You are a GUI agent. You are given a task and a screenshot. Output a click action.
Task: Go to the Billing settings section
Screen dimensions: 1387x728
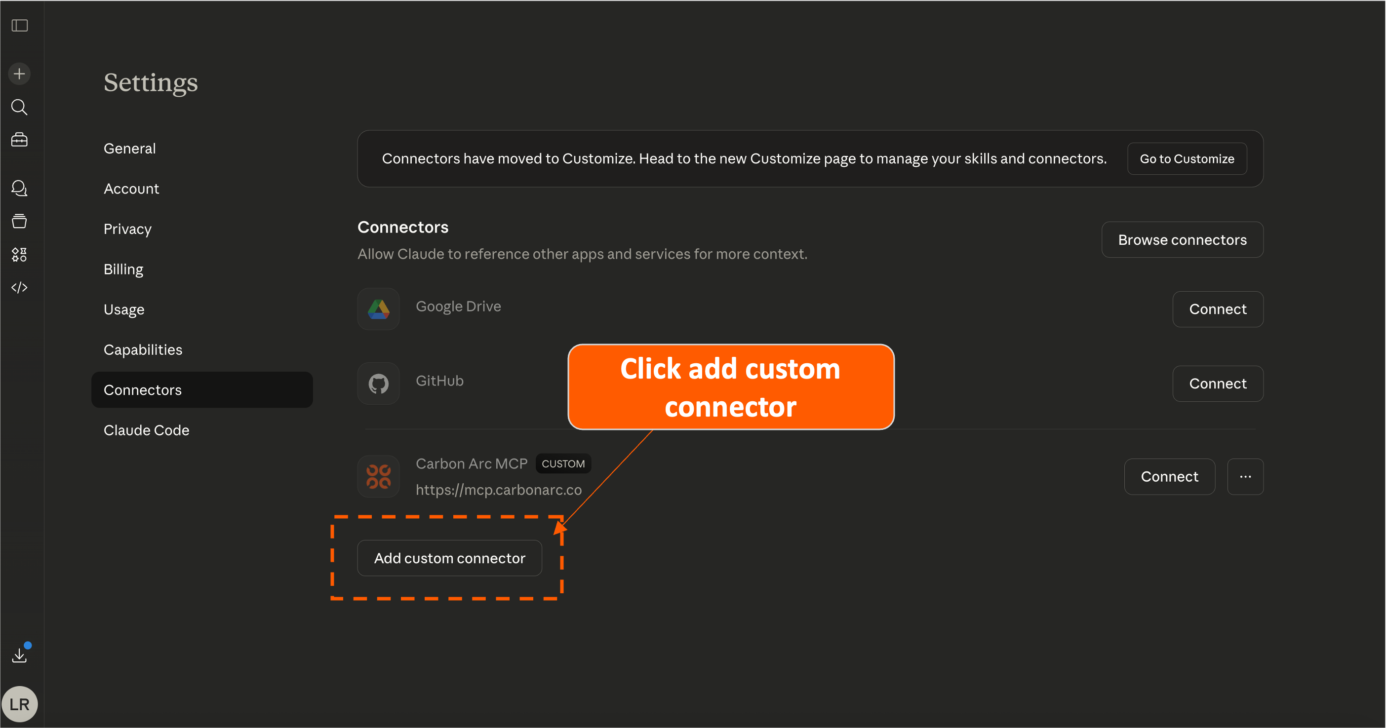[x=123, y=269]
